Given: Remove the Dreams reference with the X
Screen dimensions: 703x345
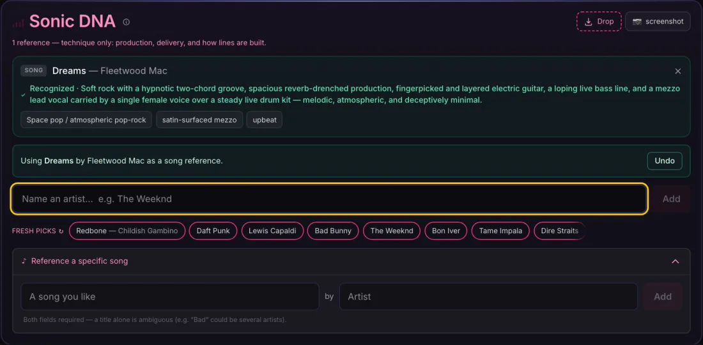Looking at the screenshot, I should (678, 71).
